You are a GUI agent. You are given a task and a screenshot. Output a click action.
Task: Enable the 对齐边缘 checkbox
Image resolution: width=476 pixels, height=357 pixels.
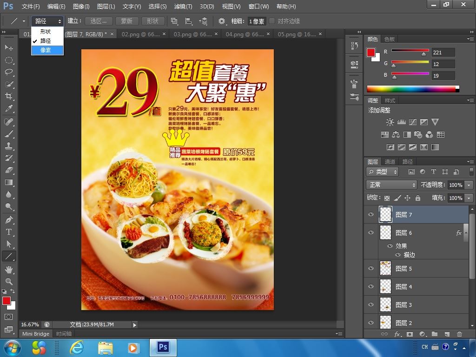(x=272, y=21)
